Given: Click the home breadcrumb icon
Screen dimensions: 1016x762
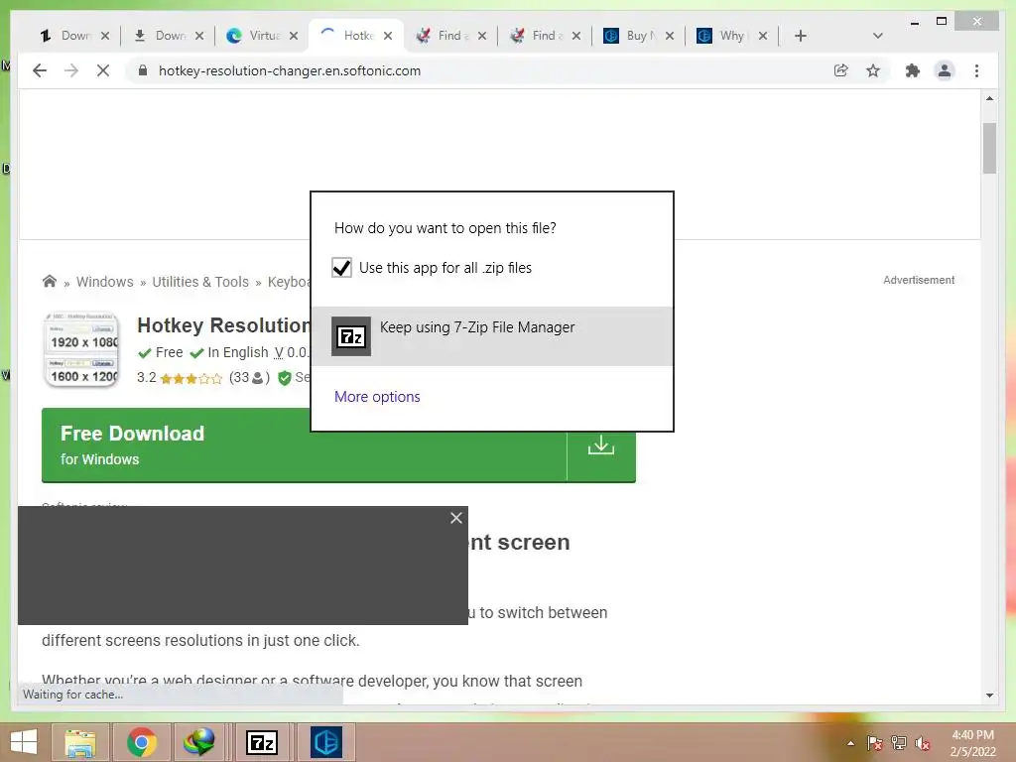Looking at the screenshot, I should click(50, 281).
